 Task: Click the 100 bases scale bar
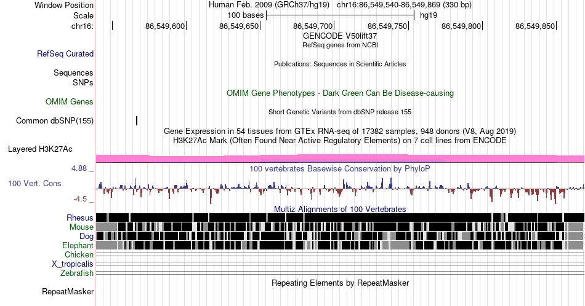[x=341, y=15]
